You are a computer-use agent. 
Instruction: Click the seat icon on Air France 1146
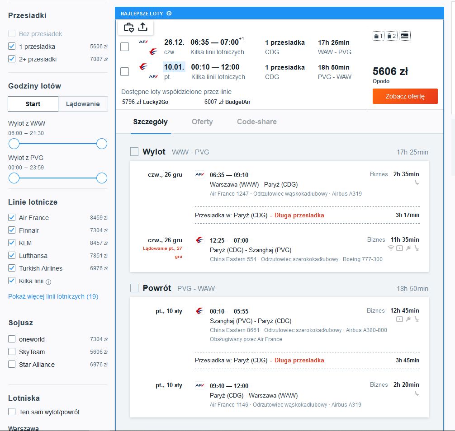[417, 394]
